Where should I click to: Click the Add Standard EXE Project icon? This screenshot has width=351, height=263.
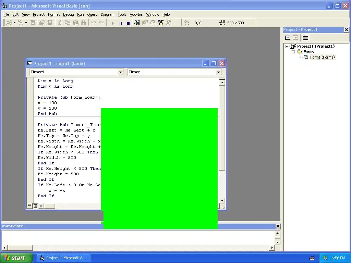[9, 23]
